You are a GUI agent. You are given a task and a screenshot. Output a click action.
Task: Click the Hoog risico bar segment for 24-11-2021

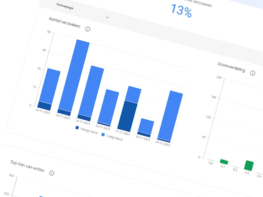click(x=64, y=112)
